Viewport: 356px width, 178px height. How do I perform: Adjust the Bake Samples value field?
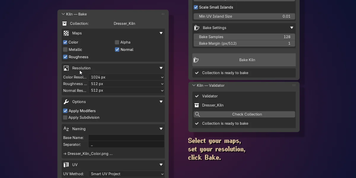click(x=244, y=37)
